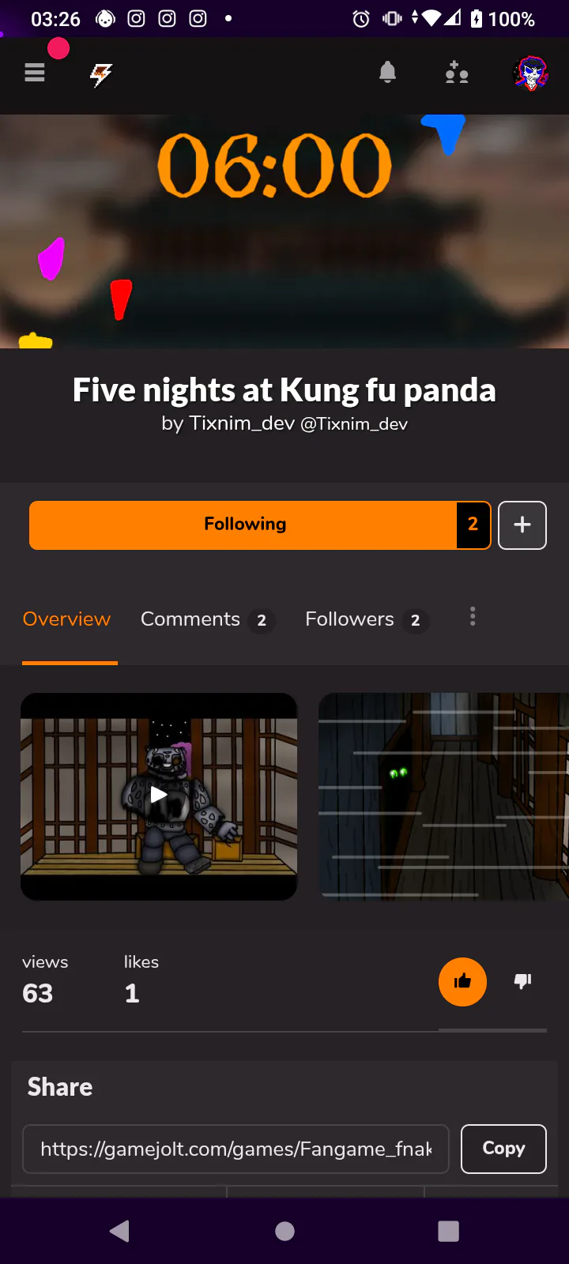Tap the Android back navigation button
The height and width of the screenshot is (1264, 569).
120,1231
